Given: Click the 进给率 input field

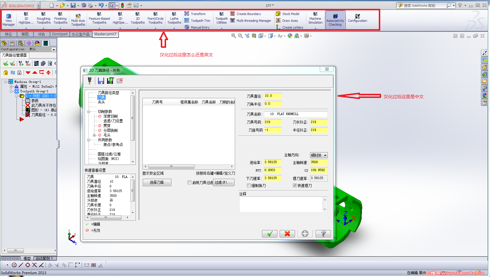Looking at the screenshot, I should pos(273,162).
